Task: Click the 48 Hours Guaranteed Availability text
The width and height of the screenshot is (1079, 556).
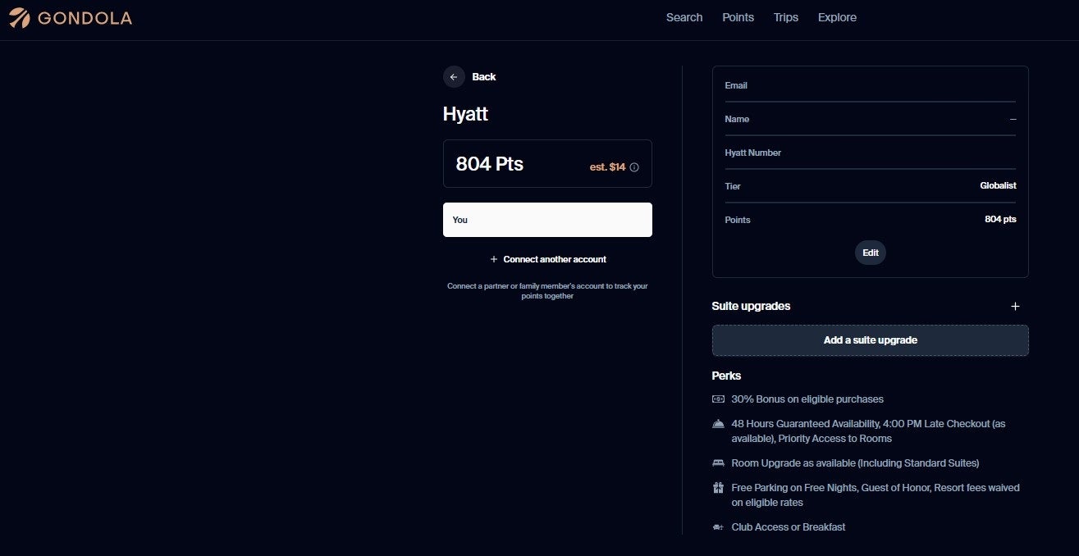Action: click(x=868, y=431)
